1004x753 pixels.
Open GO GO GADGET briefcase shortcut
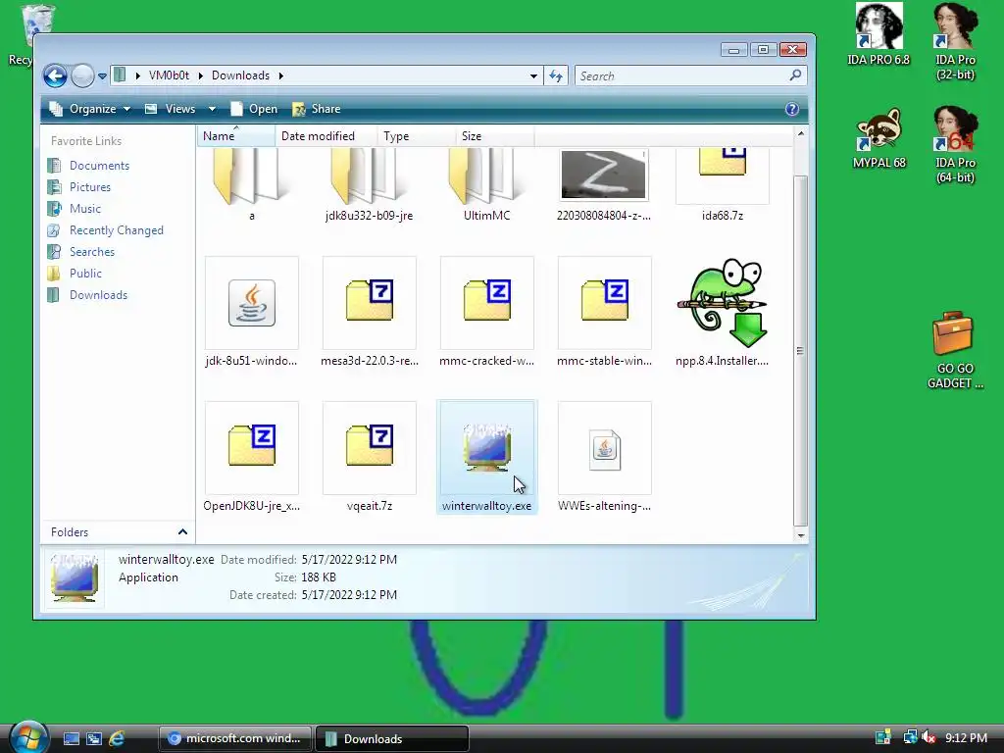(x=955, y=350)
